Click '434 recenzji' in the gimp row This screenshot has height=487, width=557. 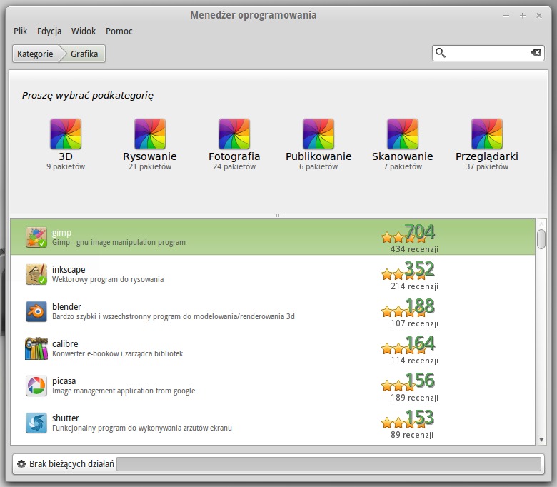coord(414,249)
